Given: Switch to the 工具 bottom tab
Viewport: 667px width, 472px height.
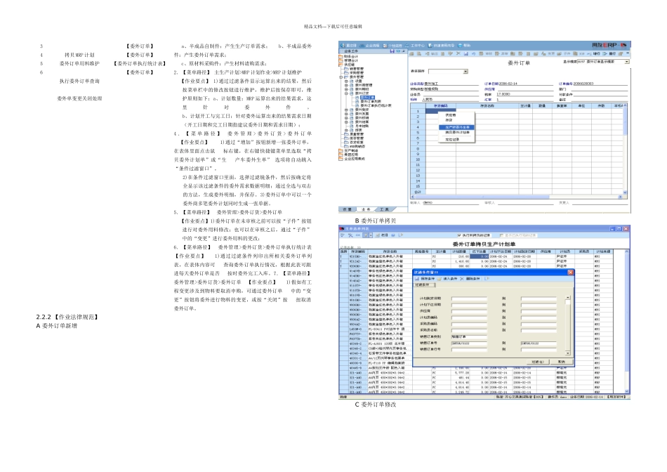Looking at the screenshot, I should pos(385,209).
